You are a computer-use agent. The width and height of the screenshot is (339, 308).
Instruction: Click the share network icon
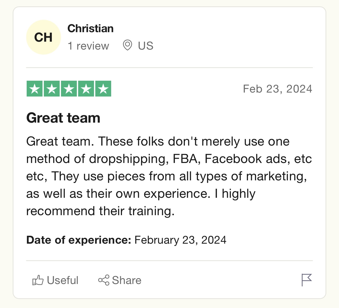tap(103, 280)
